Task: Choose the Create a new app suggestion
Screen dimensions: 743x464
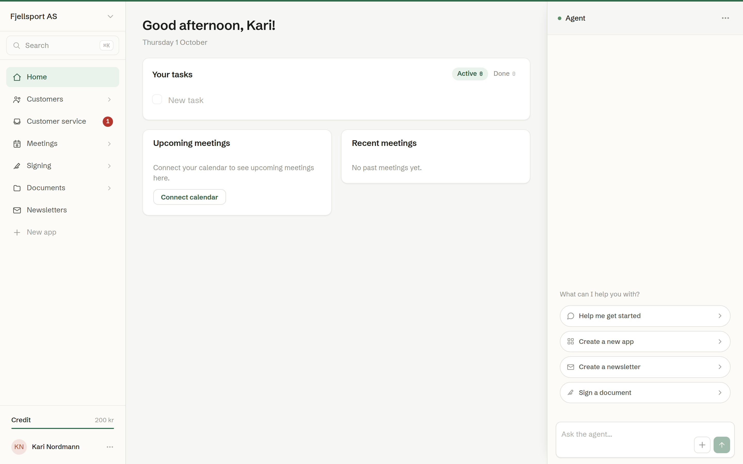Action: pos(645,342)
